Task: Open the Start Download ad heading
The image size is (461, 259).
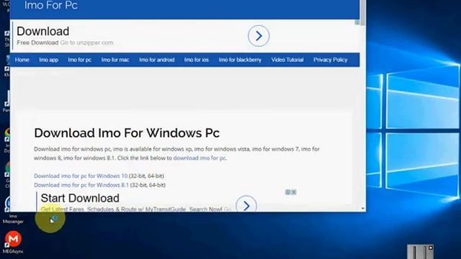Action: [80, 199]
